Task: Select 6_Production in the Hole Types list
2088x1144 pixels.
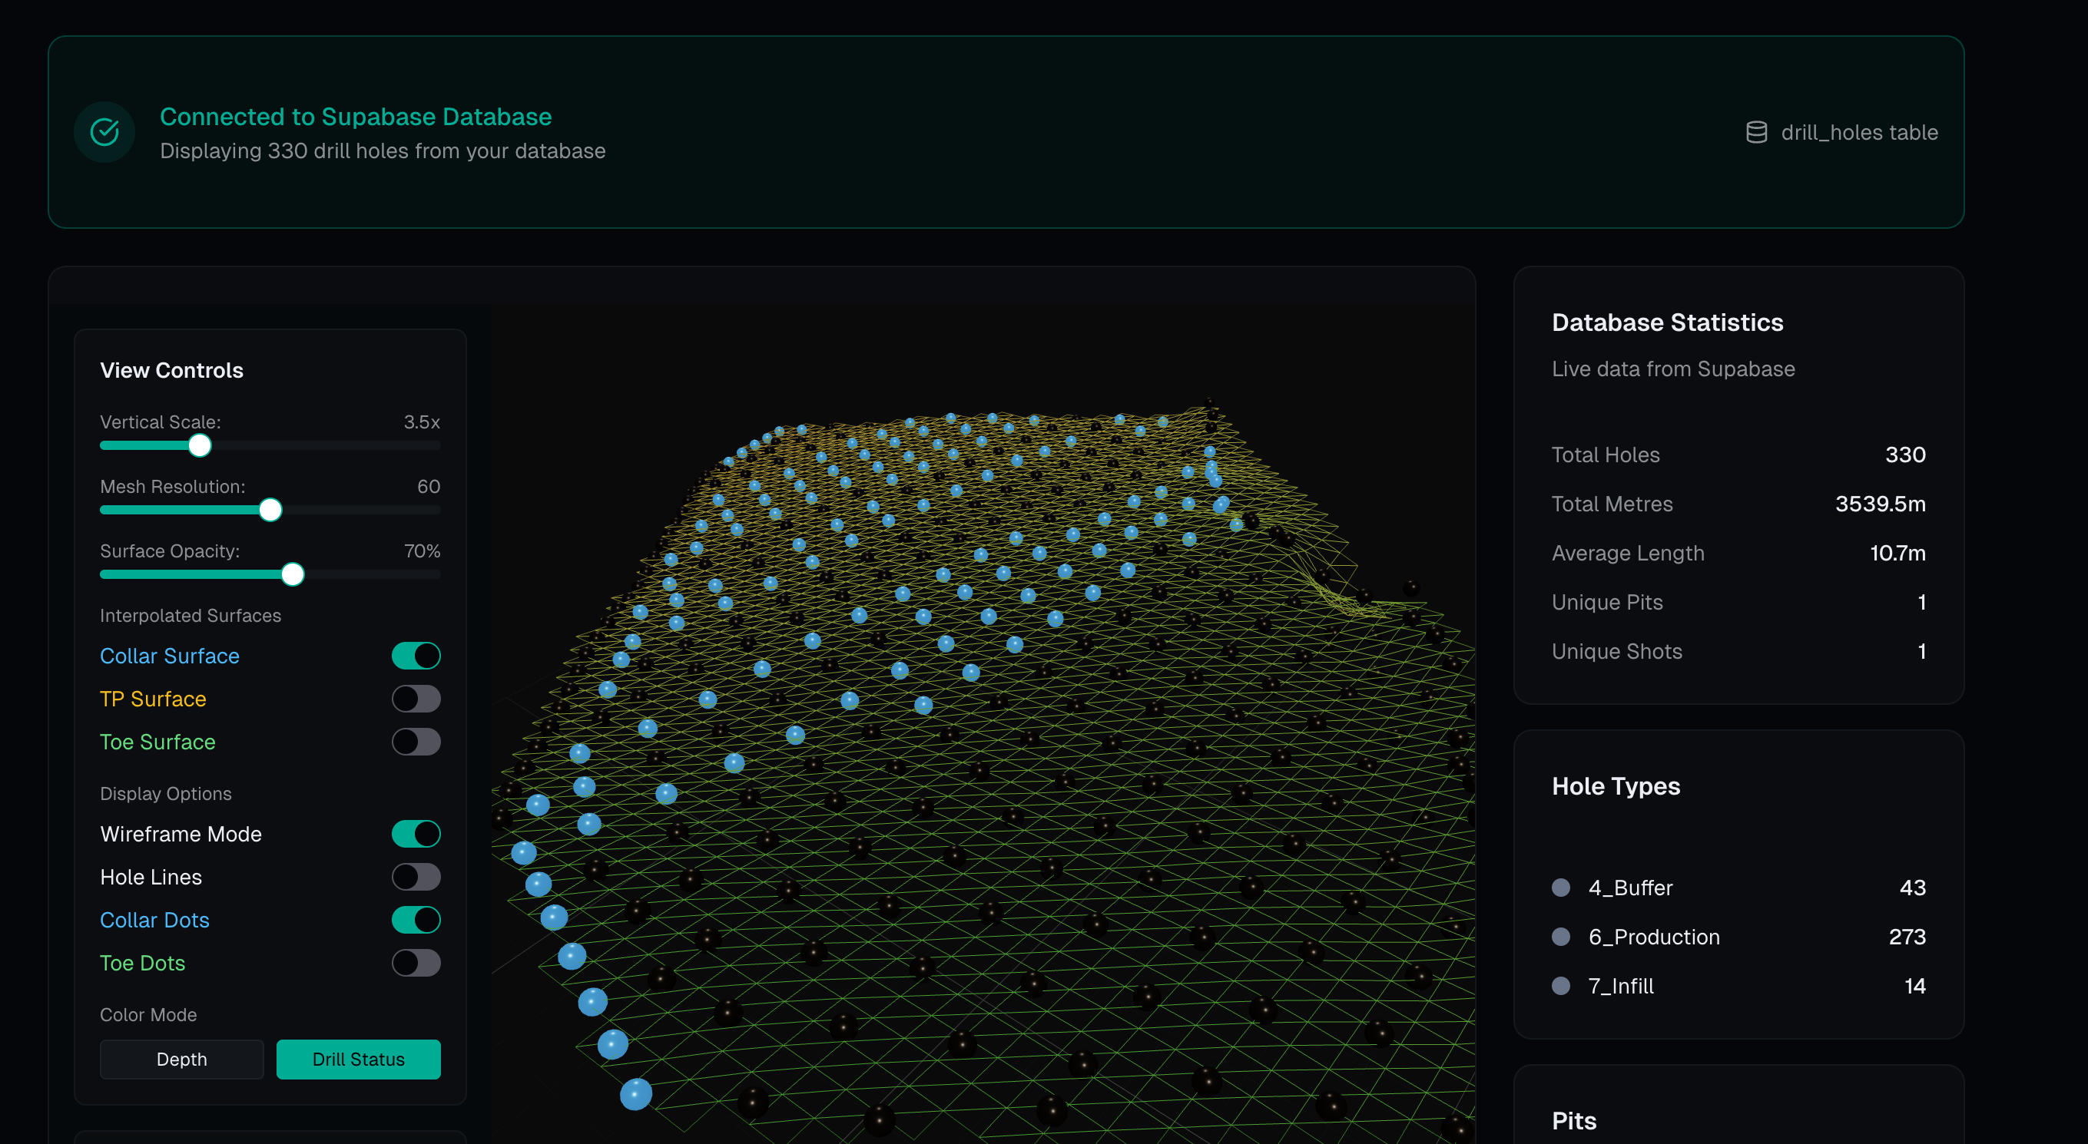Action: [x=1653, y=937]
